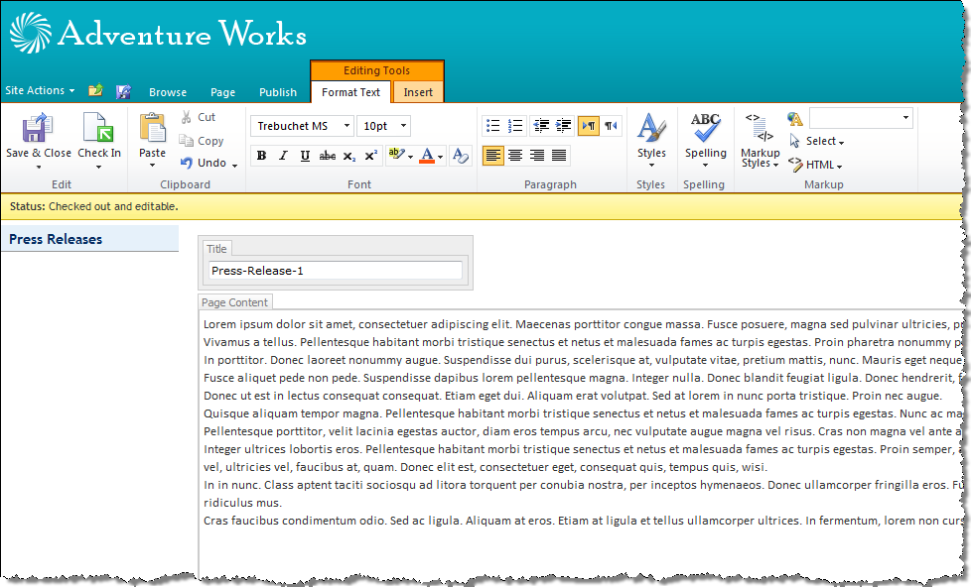971x587 pixels.
Task: Expand the language combo box
Action: click(x=905, y=118)
